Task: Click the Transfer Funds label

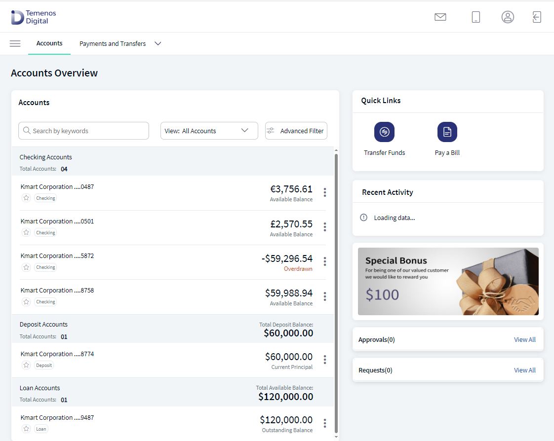Action: 385,152
